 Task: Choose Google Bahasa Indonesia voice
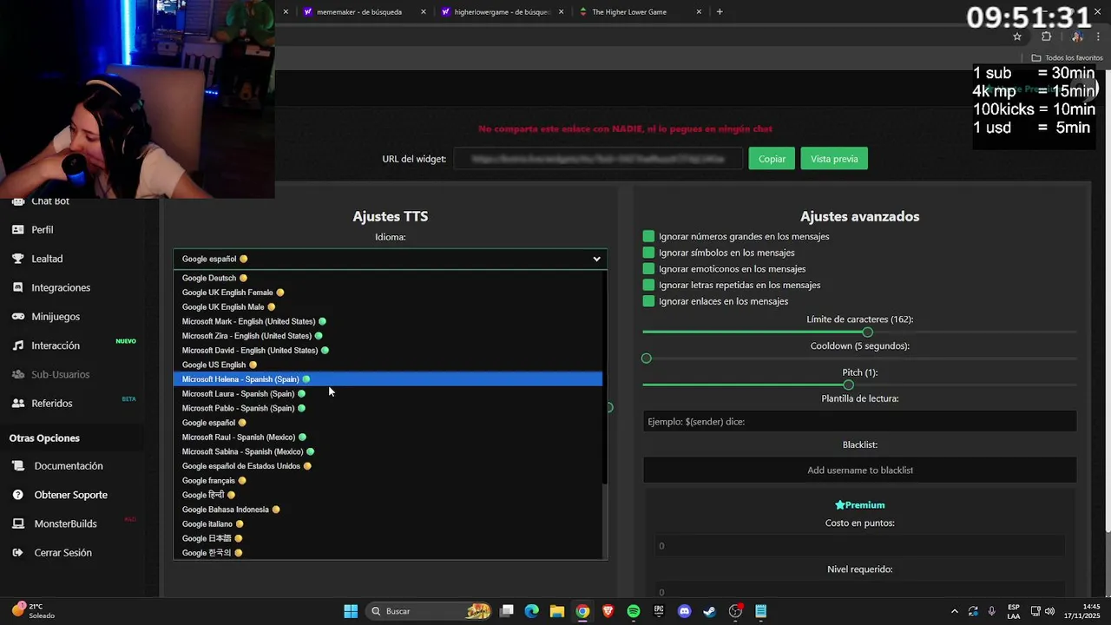(388, 510)
